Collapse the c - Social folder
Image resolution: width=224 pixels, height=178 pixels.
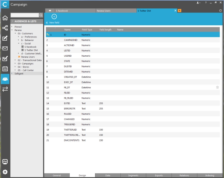[x=19, y=43]
